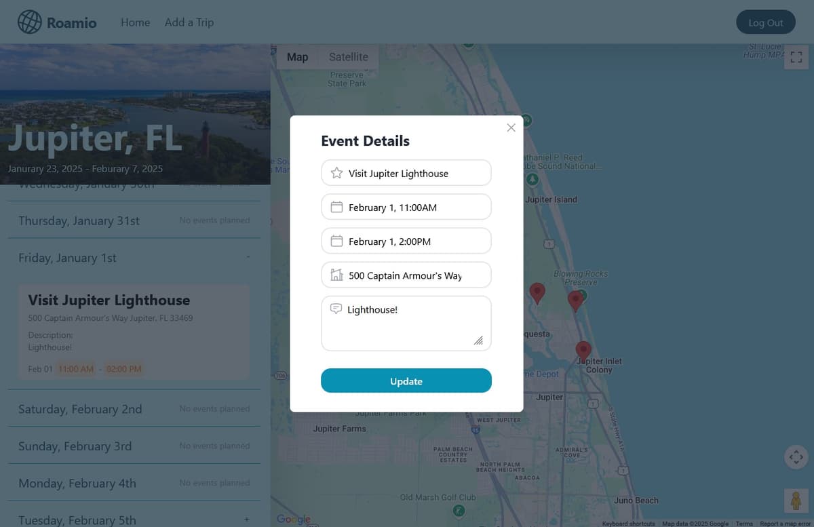Go to the Home page

135,22
